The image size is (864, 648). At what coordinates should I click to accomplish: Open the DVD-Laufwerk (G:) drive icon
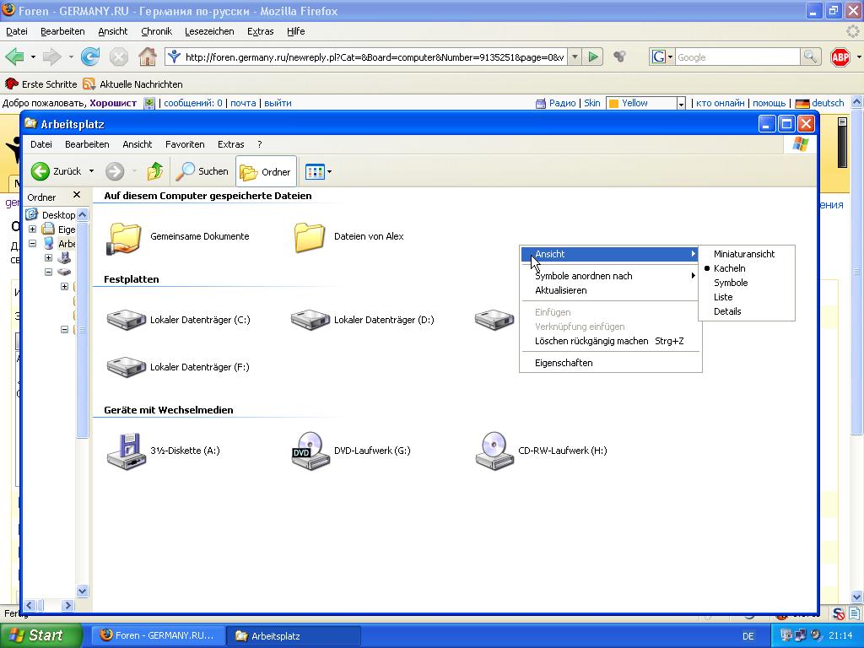click(x=310, y=451)
